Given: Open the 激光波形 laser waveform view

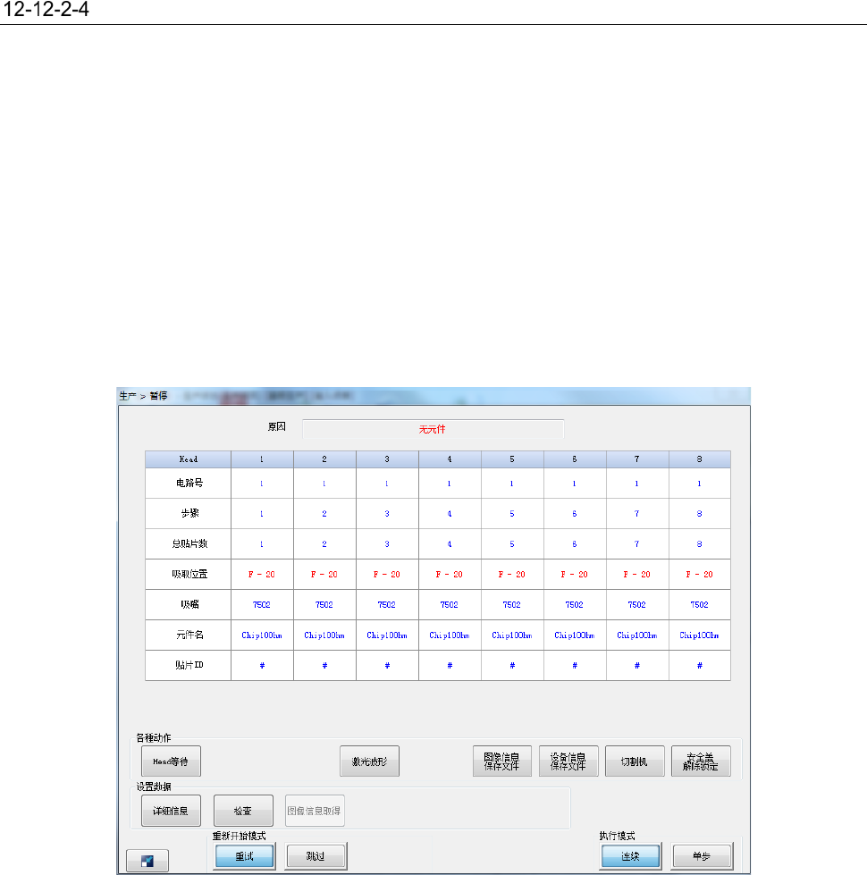Looking at the screenshot, I should pos(369,761).
